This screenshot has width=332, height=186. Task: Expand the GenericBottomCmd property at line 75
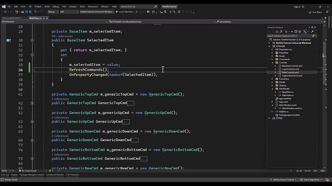click(x=32, y=159)
